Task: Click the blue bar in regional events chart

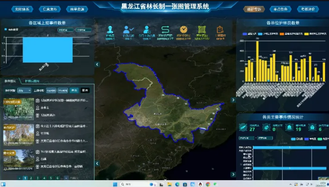Action: point(48,50)
